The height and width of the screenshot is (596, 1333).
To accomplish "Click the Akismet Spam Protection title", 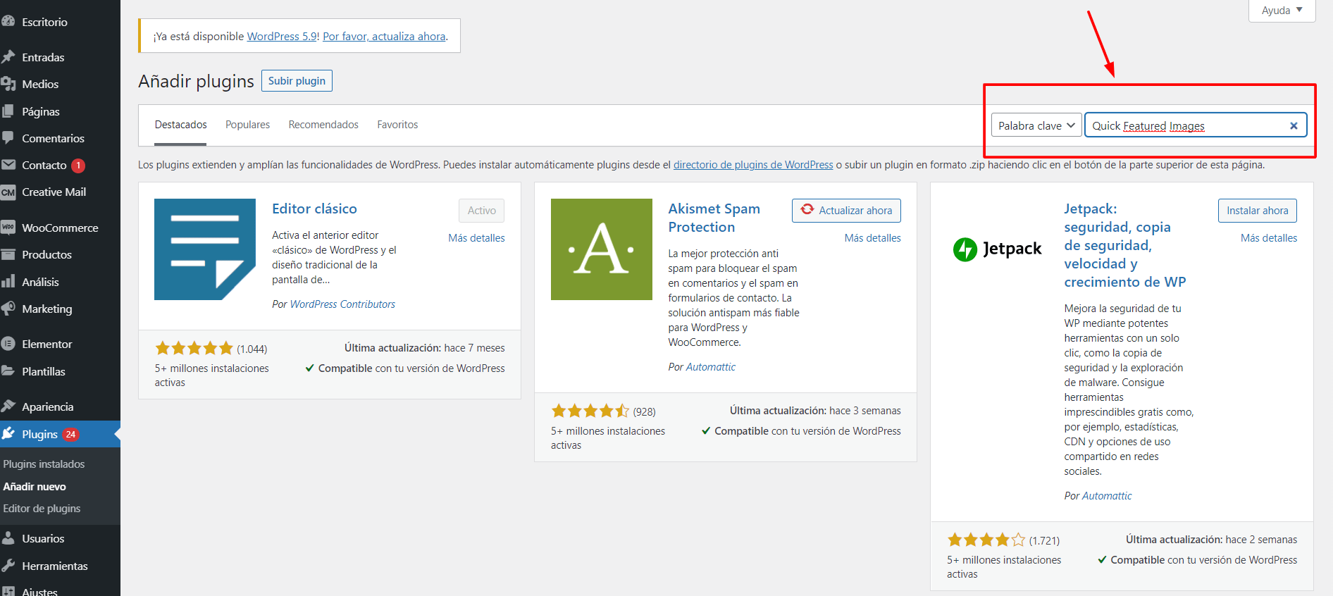I will (x=714, y=218).
